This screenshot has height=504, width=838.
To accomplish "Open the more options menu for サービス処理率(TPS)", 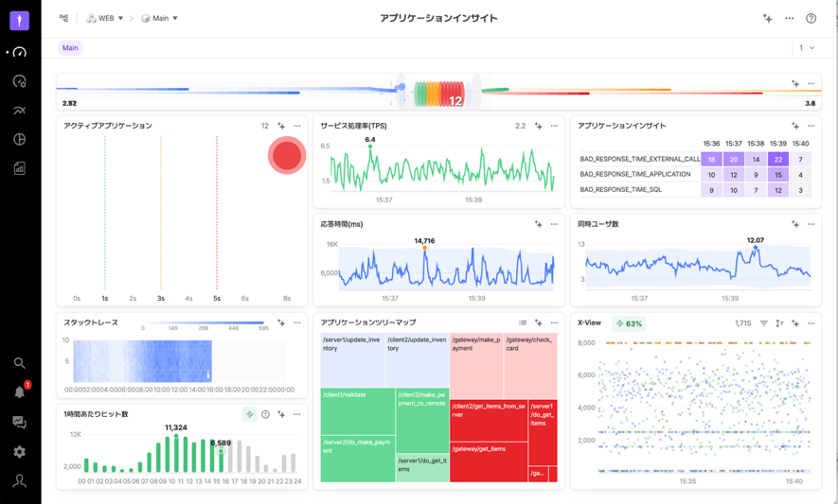I will [x=554, y=126].
